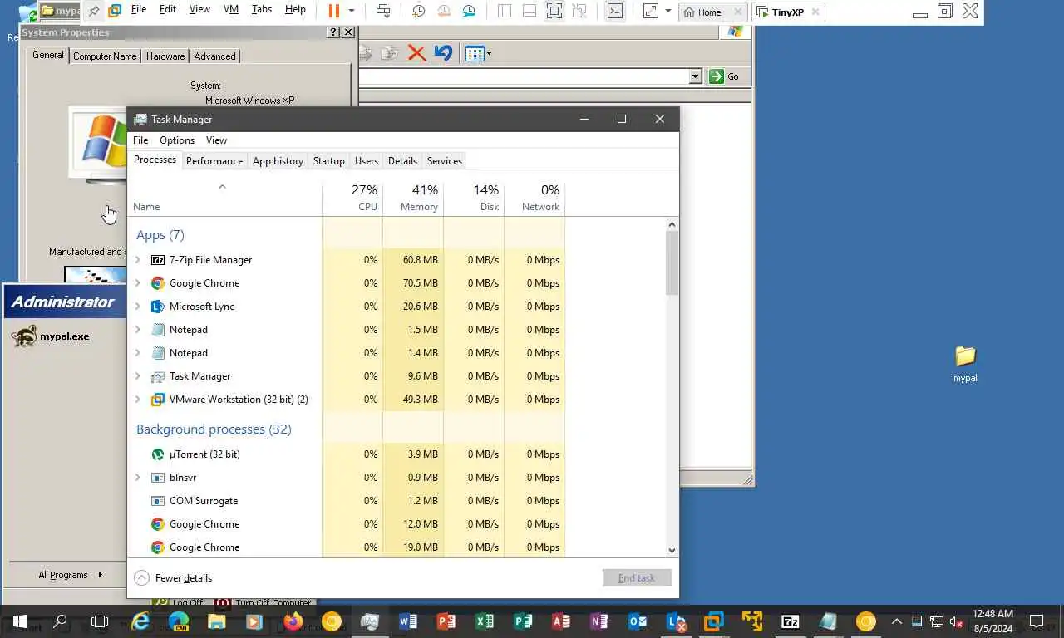
Task: Open Windows Start button on taskbar
Action: [20, 621]
